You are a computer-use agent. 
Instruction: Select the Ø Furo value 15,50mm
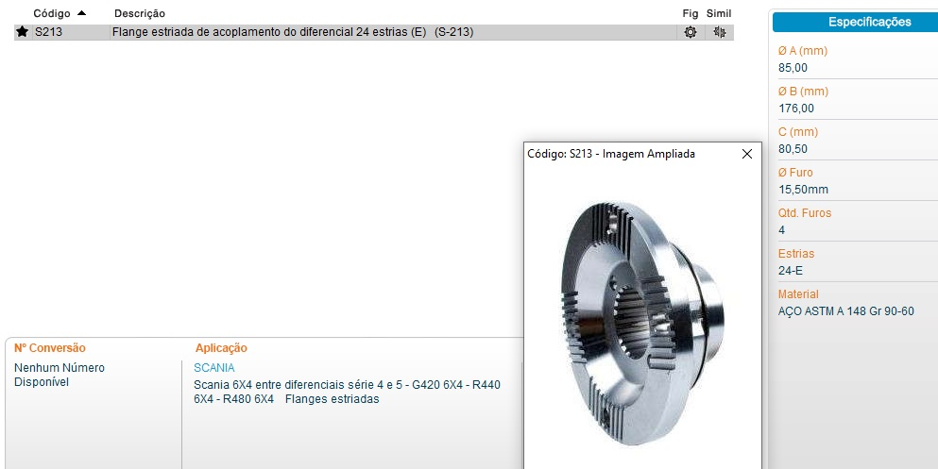[x=804, y=190]
